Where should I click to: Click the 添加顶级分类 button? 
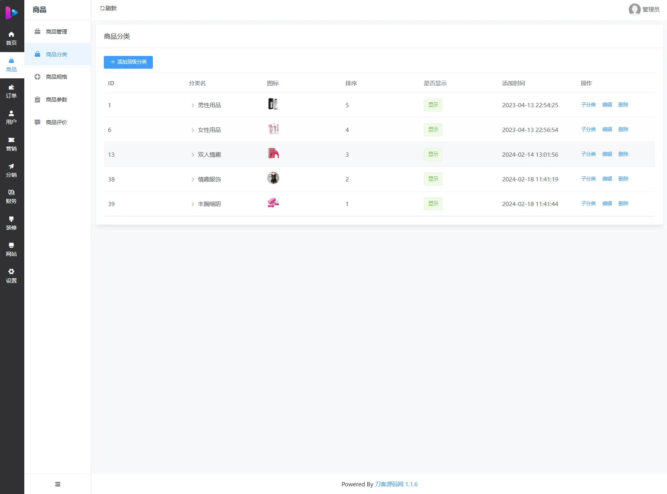[128, 62]
